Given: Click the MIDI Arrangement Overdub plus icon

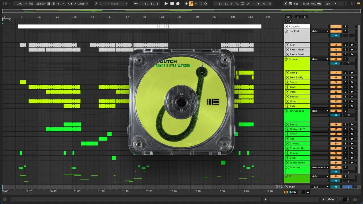Looking at the screenshot, I should pos(186,4).
